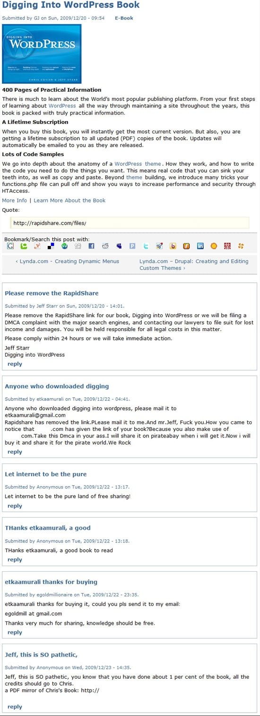Screen dimensions: 260x716
Task: Open comment title Please remove the RapidShare
Action: pyautogui.click(x=52, y=293)
